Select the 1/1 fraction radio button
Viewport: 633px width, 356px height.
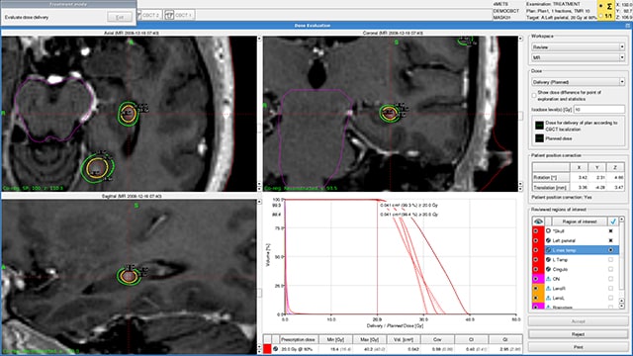point(600,16)
